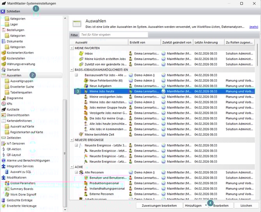Viewport: 261px width, 212px height.
Task: Open the Tabellenquellen folder
Action: pyautogui.click(x=7, y=93)
